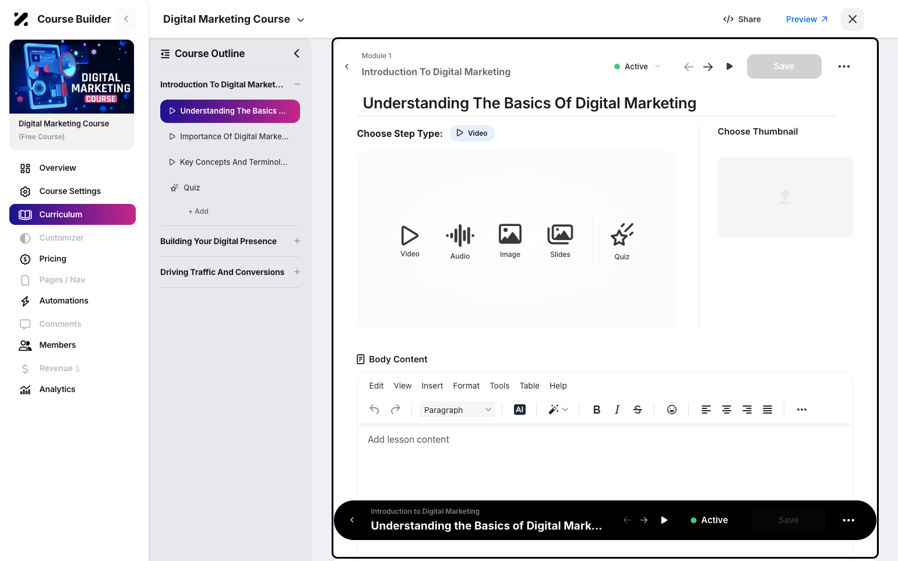Expand Driving Traffic And Conversions module
The image size is (898, 561).
click(x=297, y=272)
